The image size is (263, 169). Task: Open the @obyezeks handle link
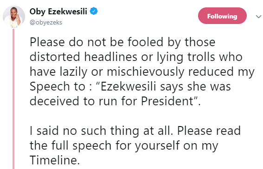46,22
